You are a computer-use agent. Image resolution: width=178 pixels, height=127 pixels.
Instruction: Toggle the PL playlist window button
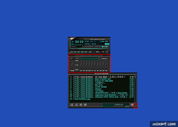coord(107,46)
